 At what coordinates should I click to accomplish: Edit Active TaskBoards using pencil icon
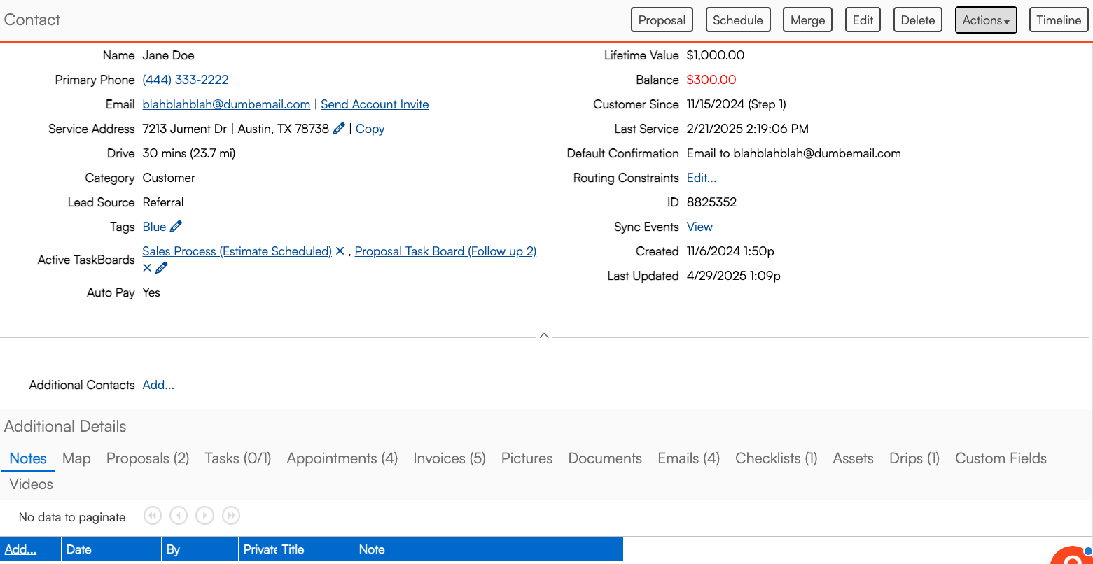pyautogui.click(x=162, y=267)
